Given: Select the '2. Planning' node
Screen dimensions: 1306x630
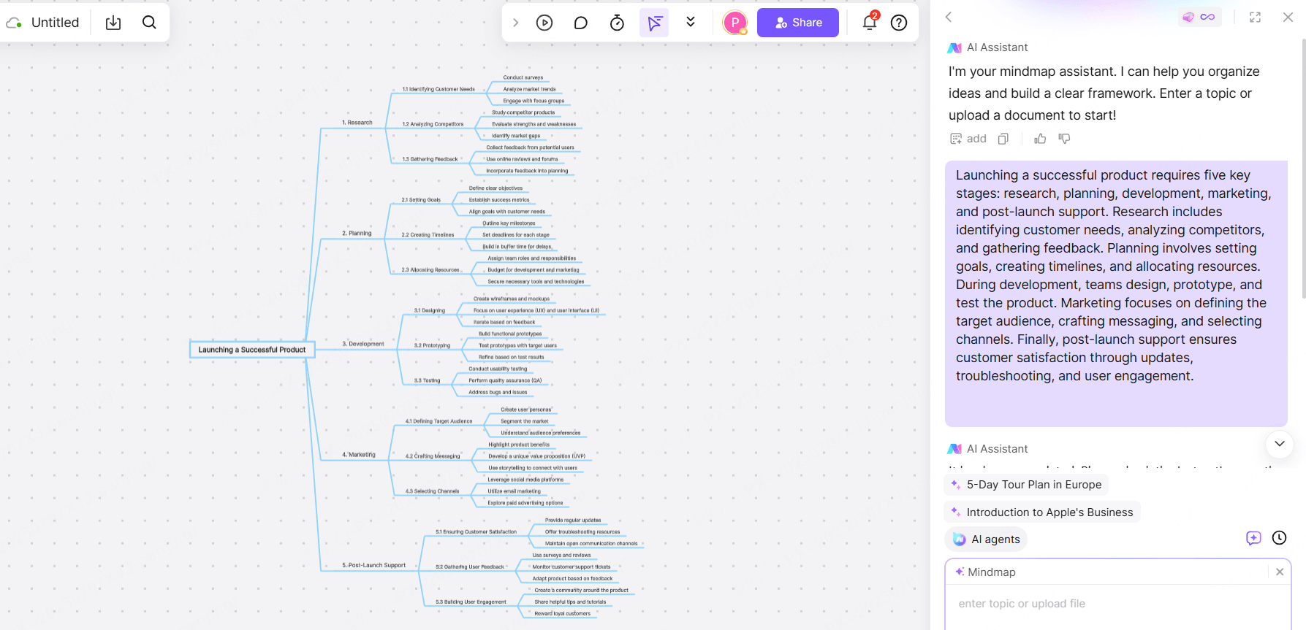Looking at the screenshot, I should (357, 234).
